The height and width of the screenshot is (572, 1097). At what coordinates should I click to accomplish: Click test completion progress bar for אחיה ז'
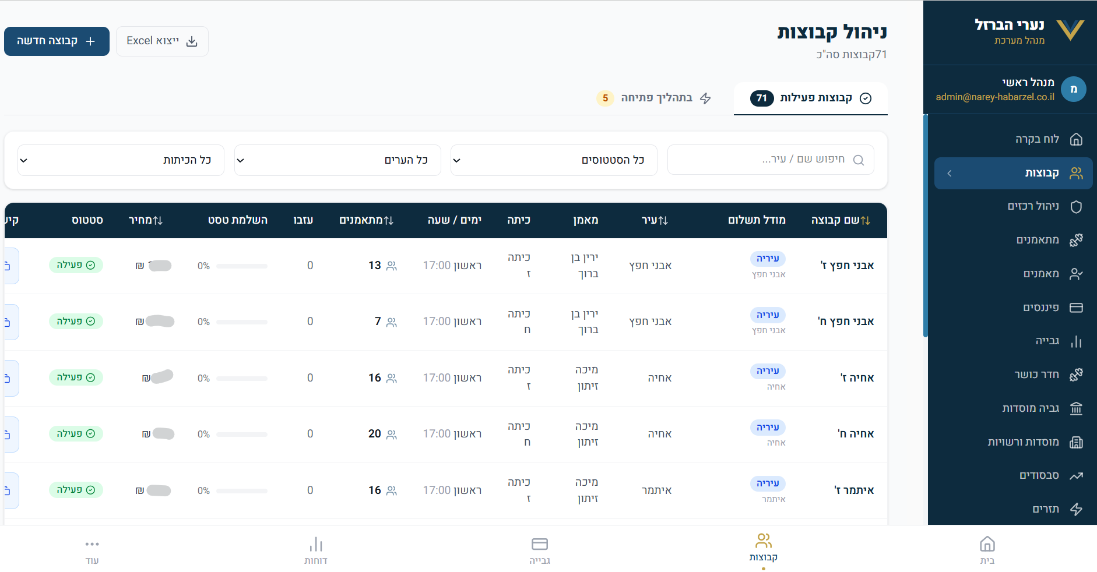tap(242, 379)
